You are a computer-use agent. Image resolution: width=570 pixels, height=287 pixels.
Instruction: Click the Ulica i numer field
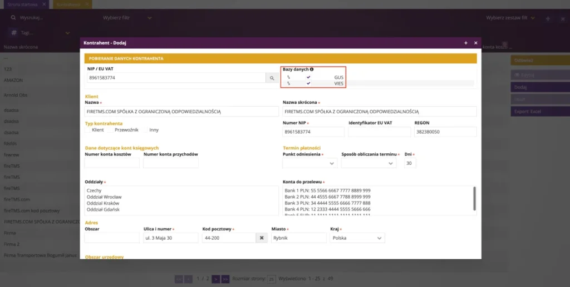pos(171,238)
